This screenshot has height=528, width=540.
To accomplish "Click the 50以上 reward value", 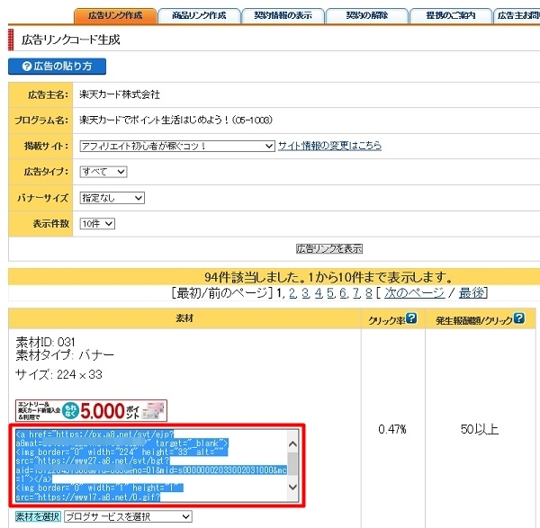I will click(x=480, y=429).
